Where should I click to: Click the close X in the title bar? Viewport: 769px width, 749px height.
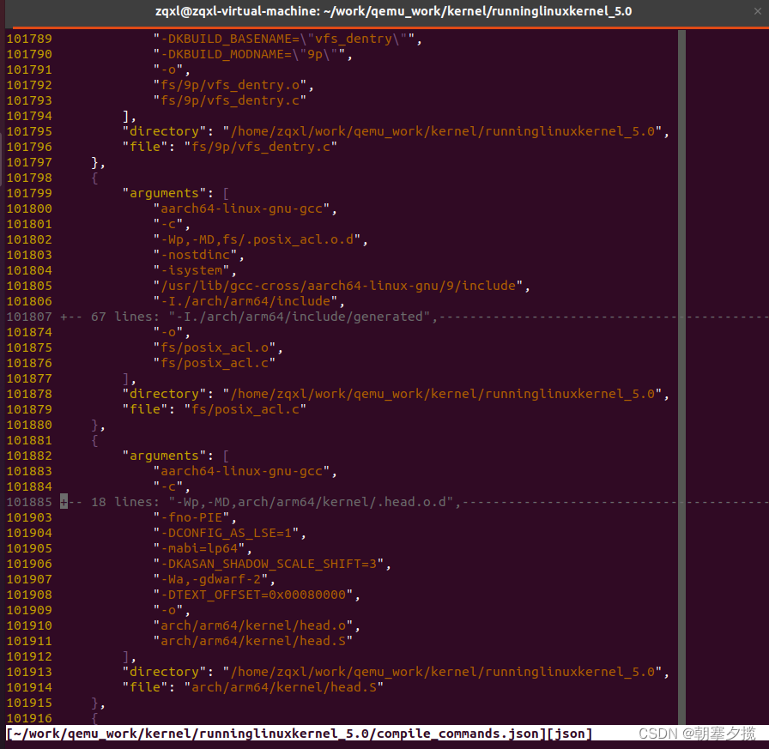[758, 12]
